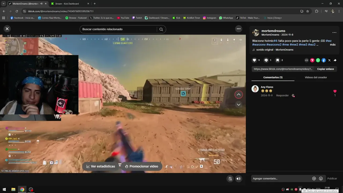
Task: Click Publicar to post comment
Action: click(x=332, y=179)
